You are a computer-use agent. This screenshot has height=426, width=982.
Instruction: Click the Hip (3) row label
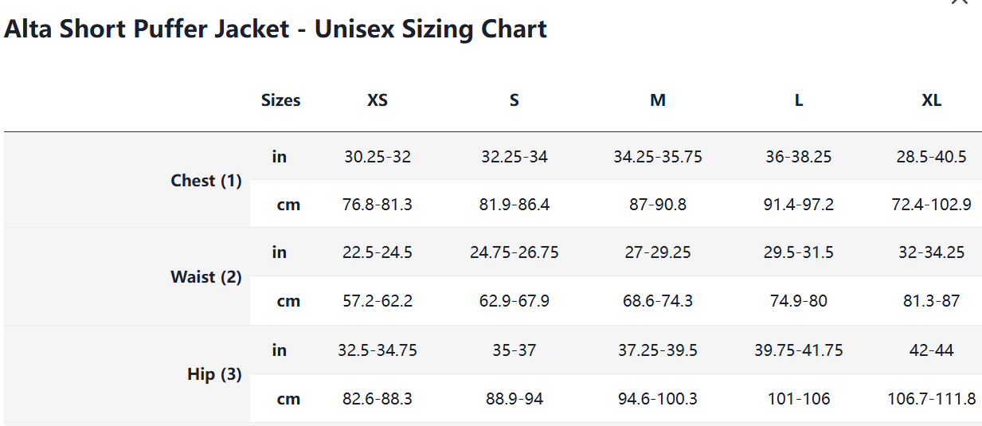[x=214, y=374]
